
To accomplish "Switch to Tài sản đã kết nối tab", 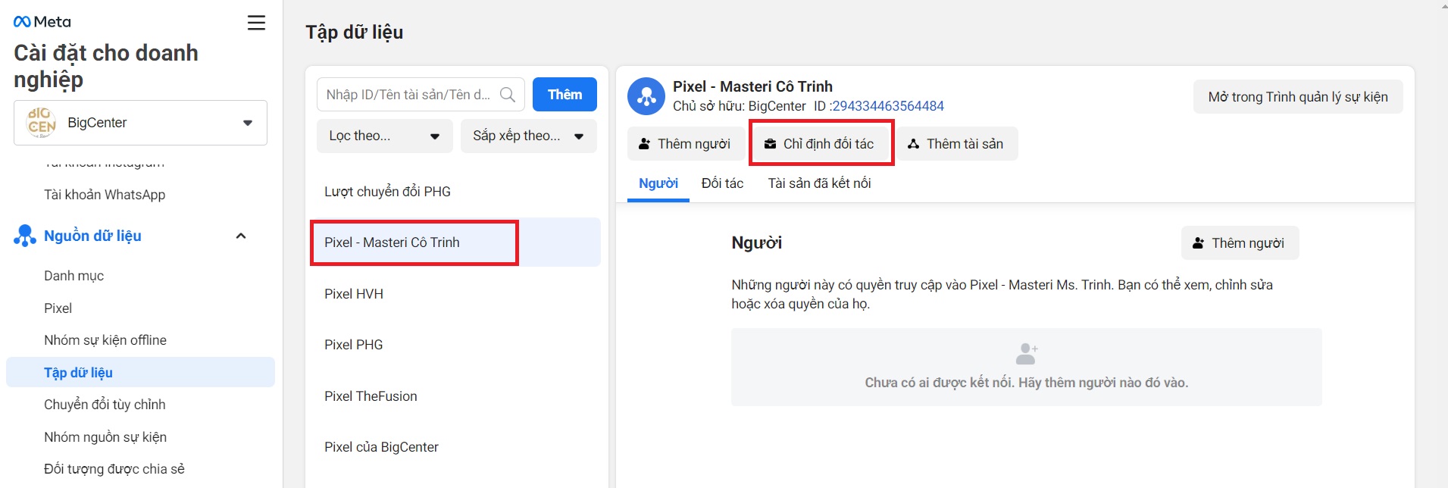I will click(x=819, y=183).
